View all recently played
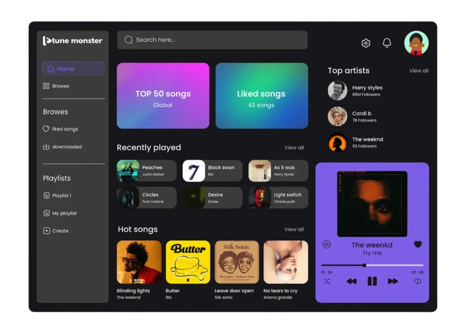 (294, 148)
